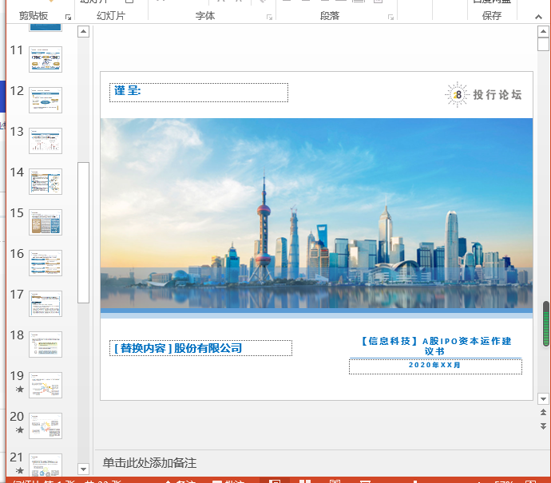Screen dimensions: 551x483
Task: Click the thumbnail panel scrollbar thumb
Action: click(83, 232)
